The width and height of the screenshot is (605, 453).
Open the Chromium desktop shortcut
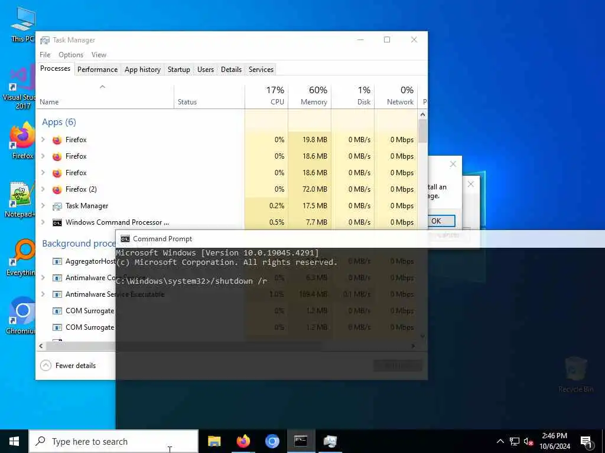coord(21,316)
